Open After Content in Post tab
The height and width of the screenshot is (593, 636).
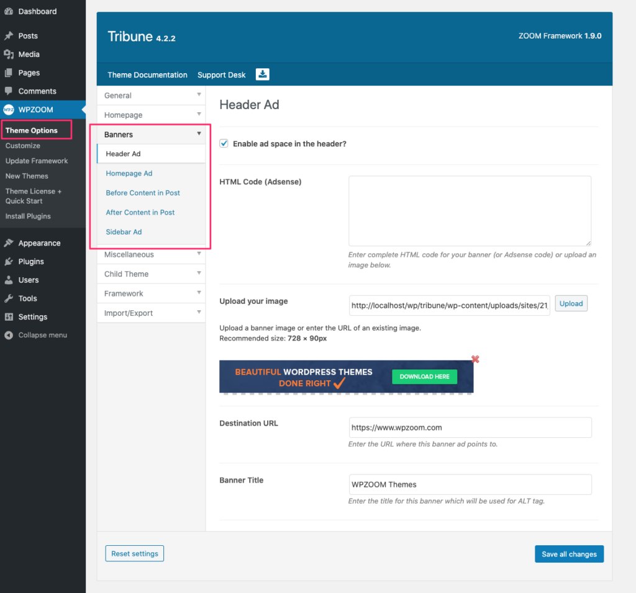(140, 212)
